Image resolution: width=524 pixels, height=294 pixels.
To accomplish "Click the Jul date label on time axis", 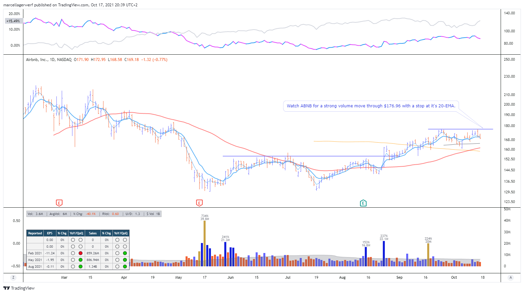I will (x=288, y=277).
